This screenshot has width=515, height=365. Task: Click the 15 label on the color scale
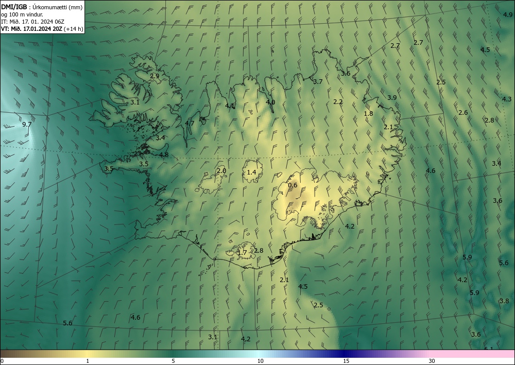click(x=346, y=361)
